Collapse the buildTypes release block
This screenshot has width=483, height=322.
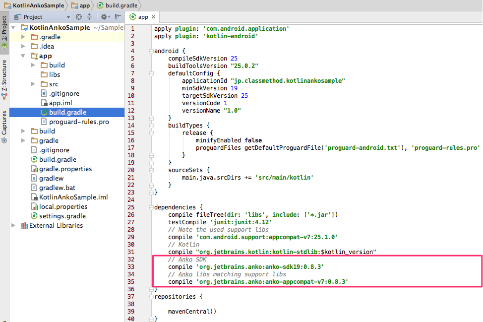(x=151, y=132)
